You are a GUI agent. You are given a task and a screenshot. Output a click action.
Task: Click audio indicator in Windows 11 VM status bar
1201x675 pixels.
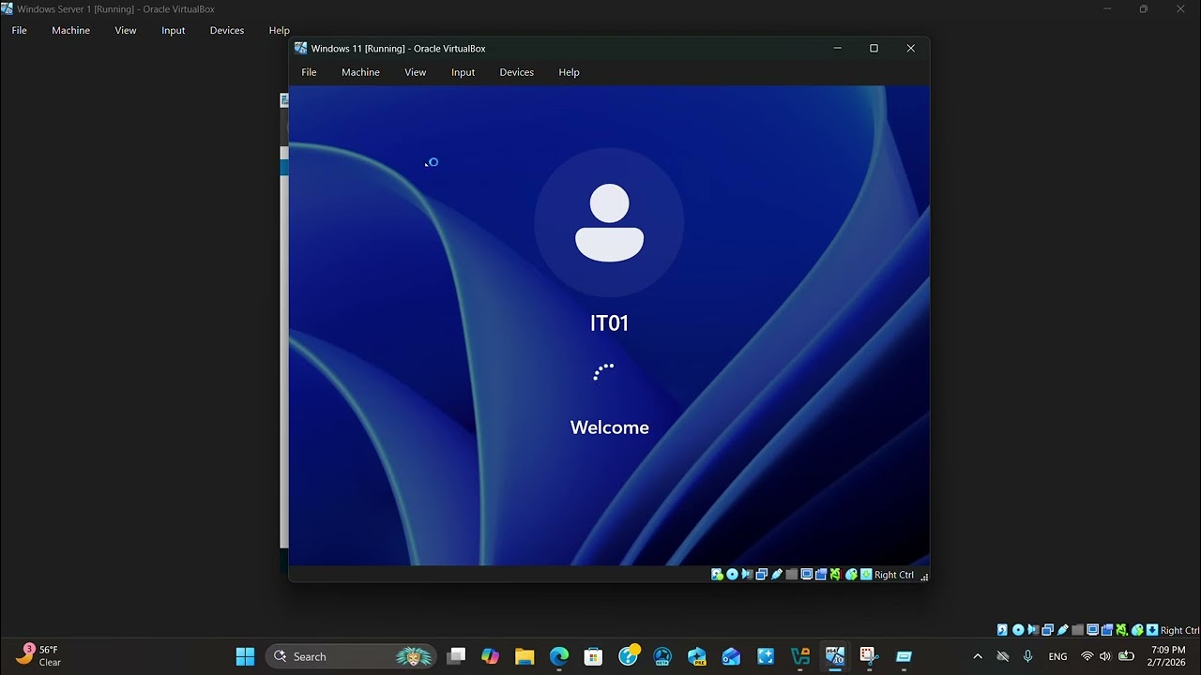pos(747,575)
